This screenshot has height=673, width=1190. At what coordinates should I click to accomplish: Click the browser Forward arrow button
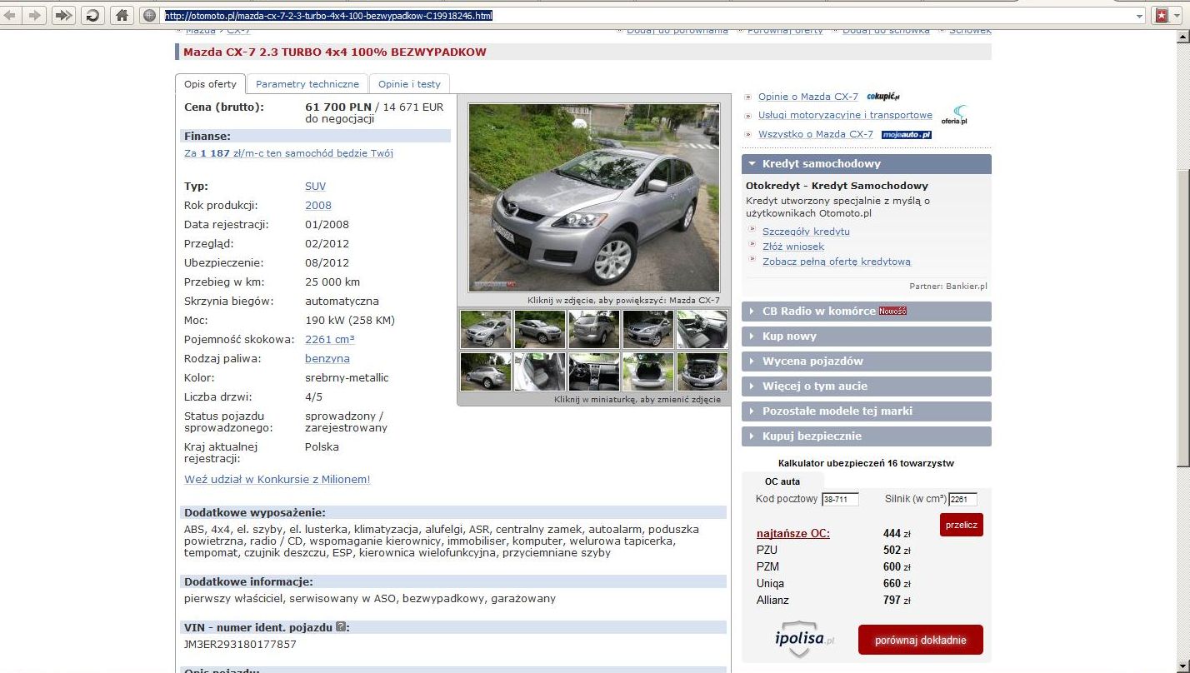(35, 15)
